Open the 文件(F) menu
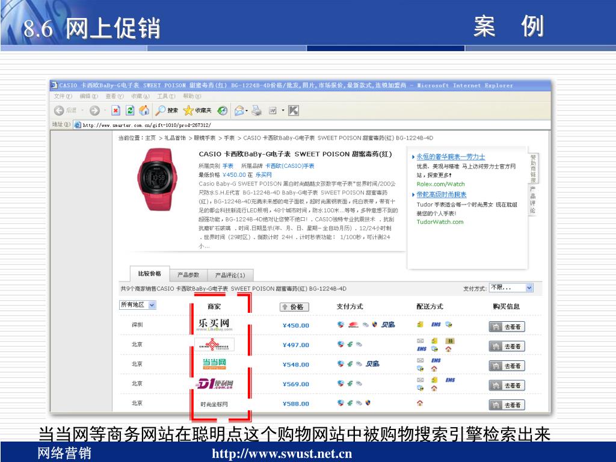The height and width of the screenshot is (462, 616). coord(63,96)
